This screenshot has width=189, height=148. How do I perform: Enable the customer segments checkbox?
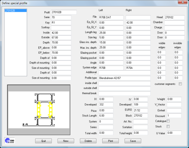[180, 84]
